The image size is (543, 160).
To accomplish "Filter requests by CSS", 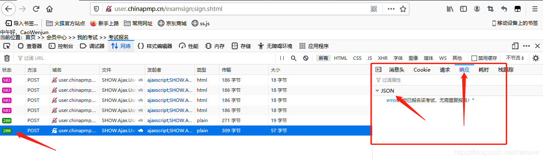I will tap(357, 58).
